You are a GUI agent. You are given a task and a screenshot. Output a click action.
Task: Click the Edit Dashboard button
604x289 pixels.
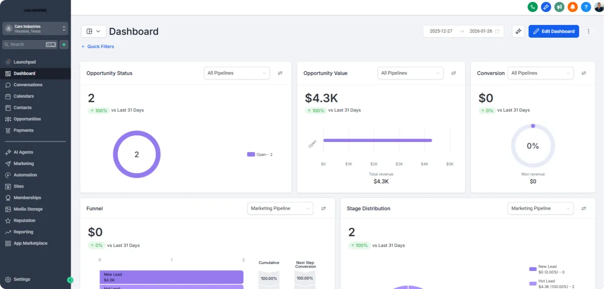coord(554,31)
